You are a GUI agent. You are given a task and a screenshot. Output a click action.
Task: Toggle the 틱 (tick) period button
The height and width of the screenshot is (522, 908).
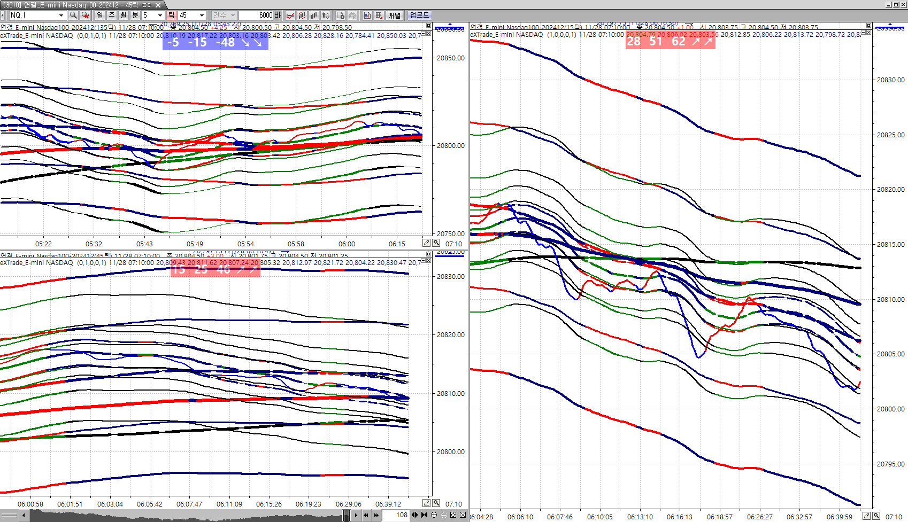(x=171, y=15)
